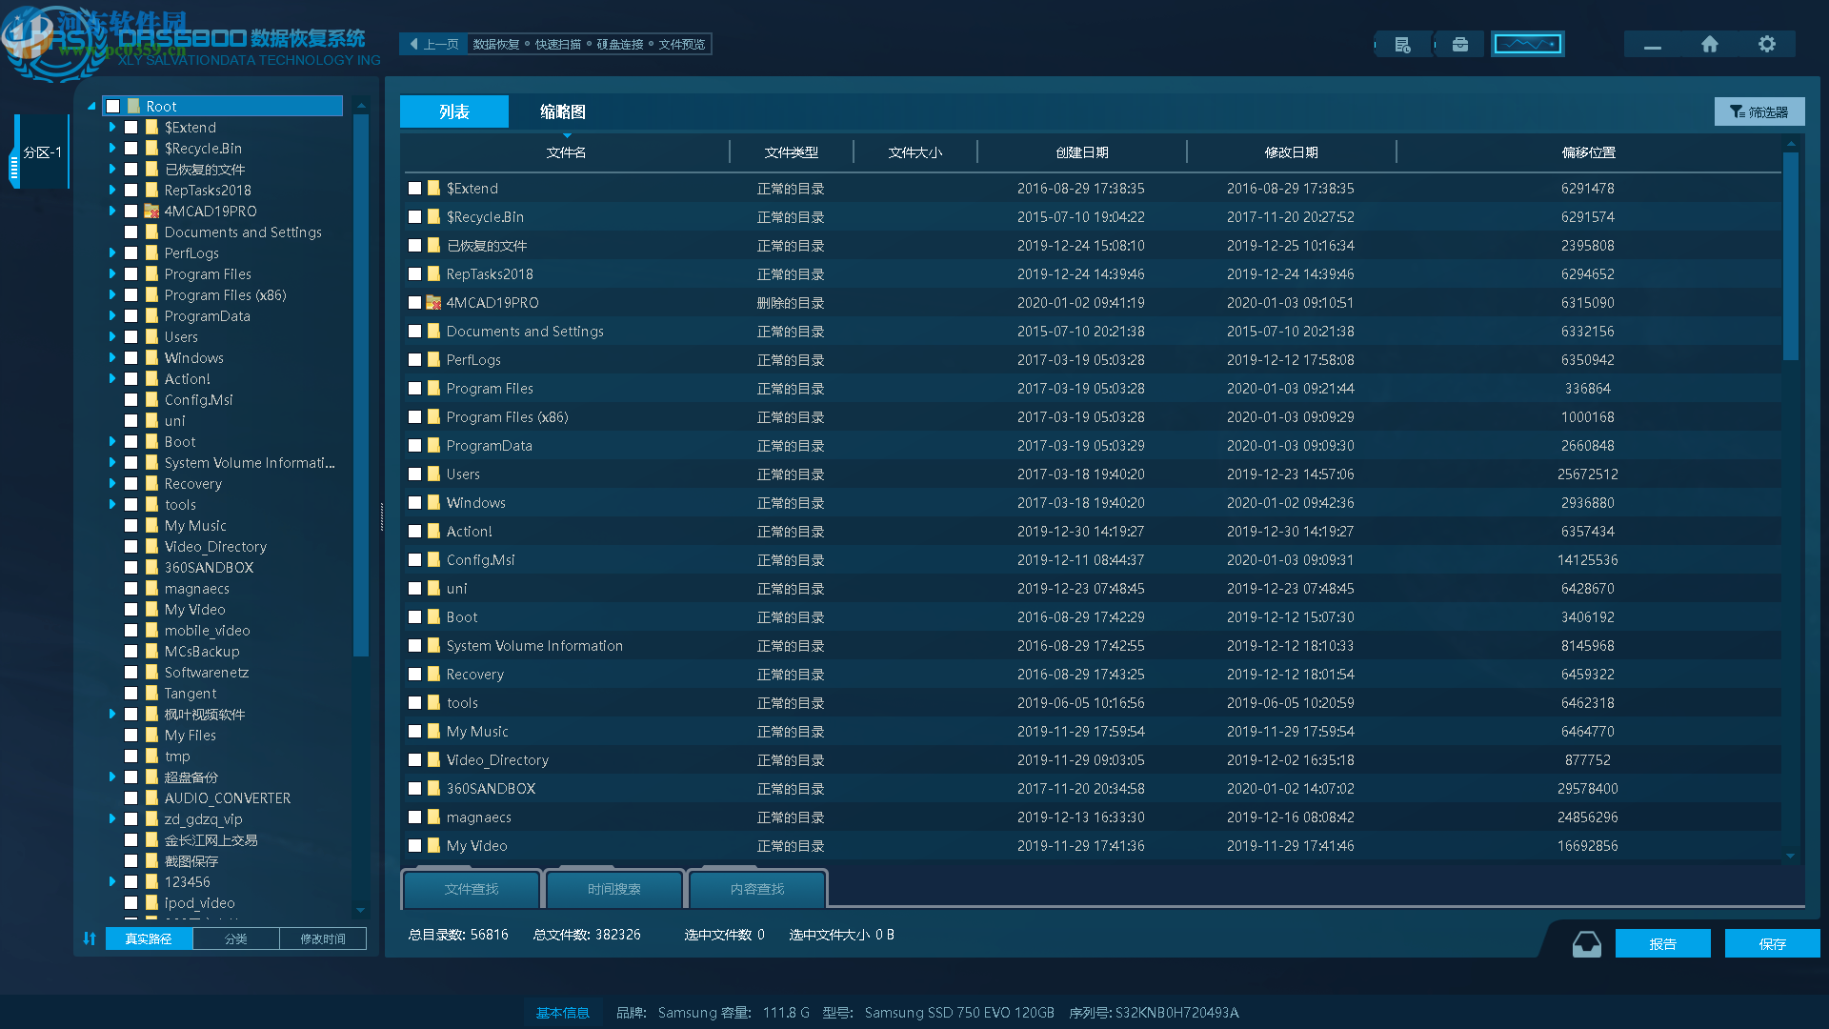
Task: Click the 保存 save button
Action: (1772, 944)
